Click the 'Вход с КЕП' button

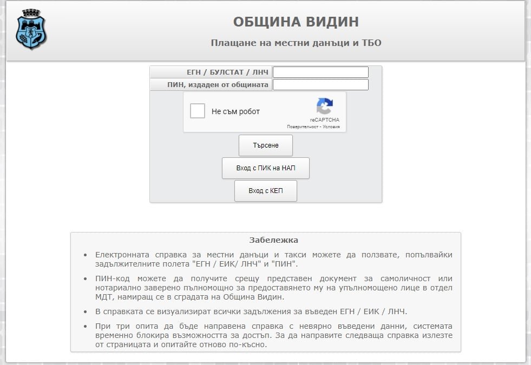tap(266, 191)
